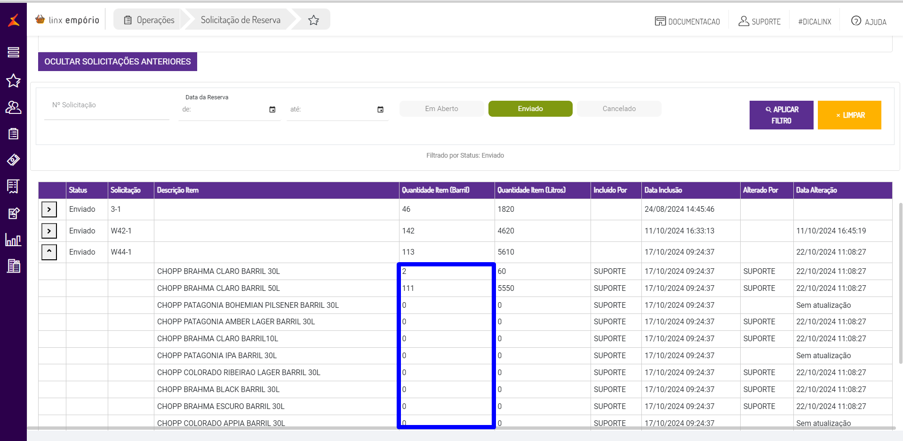
Task: Toggle the Cancelado status filter
Action: [x=619, y=109]
